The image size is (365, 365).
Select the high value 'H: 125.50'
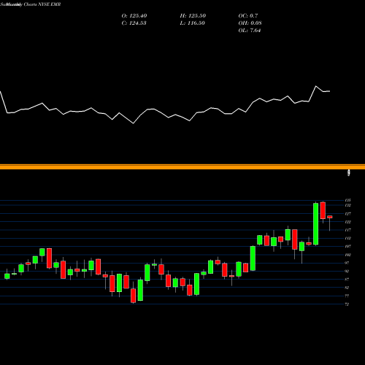(193, 16)
